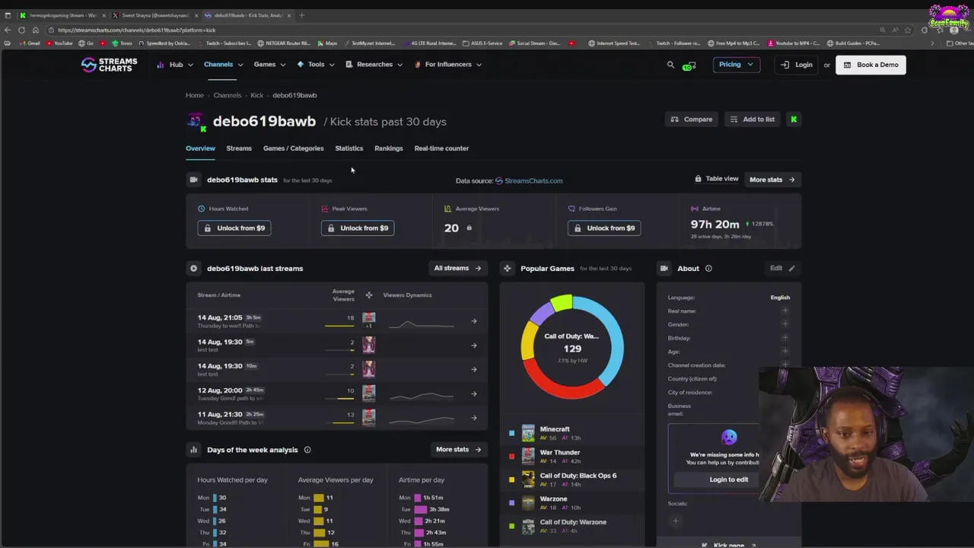Open the 14 Aug 21:05 stream arrow
The width and height of the screenshot is (974, 548).
[473, 321]
